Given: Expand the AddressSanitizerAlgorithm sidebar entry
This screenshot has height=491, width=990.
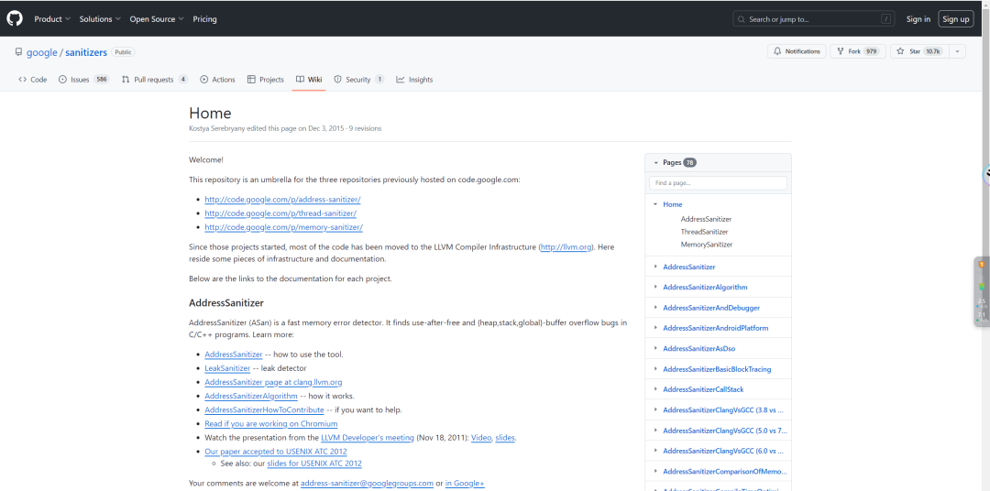Looking at the screenshot, I should pyautogui.click(x=655, y=287).
